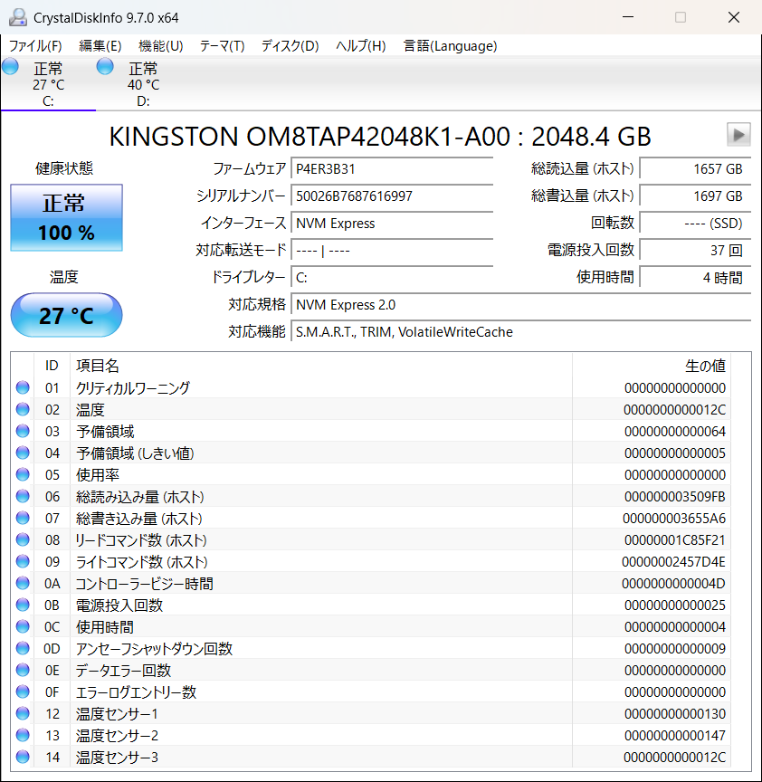Click the ID column header

[x=52, y=366]
